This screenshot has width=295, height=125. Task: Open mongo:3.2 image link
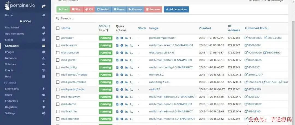pos(156,75)
